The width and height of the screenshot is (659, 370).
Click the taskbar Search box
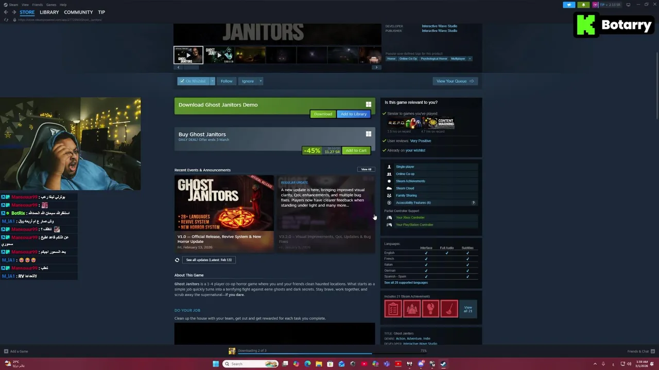tap(251, 364)
